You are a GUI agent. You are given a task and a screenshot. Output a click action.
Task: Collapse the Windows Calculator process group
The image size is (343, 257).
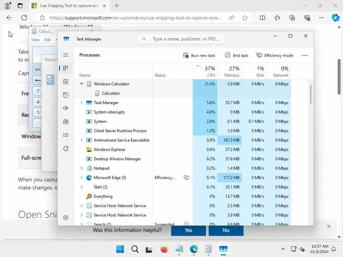point(82,84)
